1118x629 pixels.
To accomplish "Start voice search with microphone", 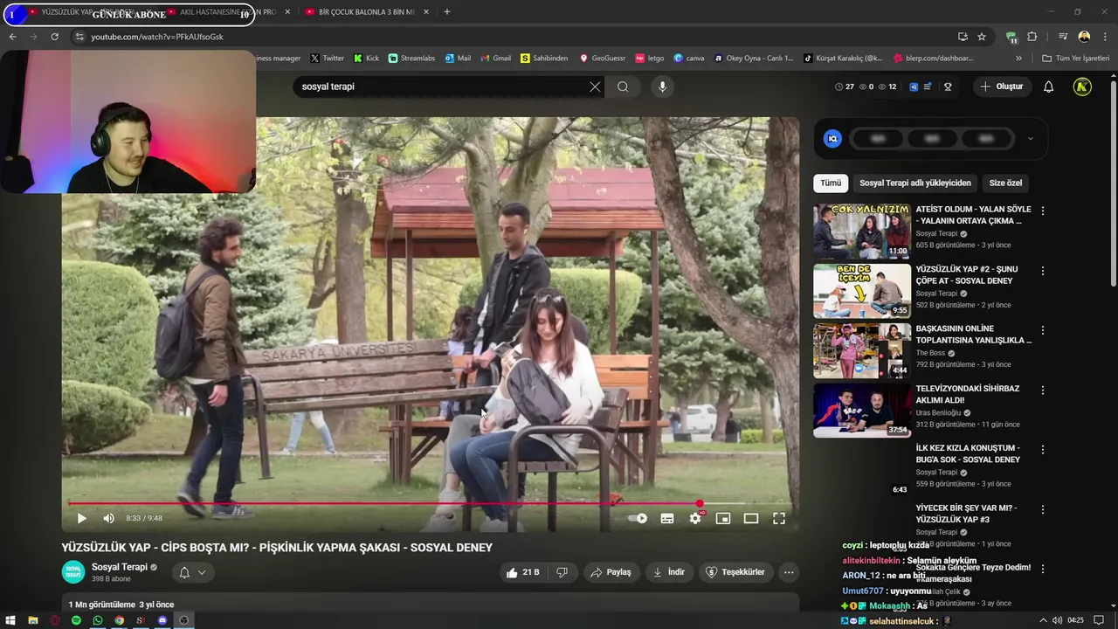I will pos(662,86).
